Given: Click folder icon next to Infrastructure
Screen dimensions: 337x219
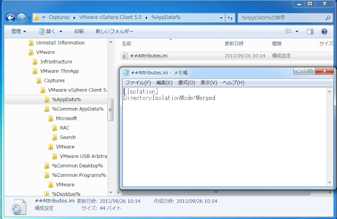Looking at the screenshot, I should coord(35,62).
